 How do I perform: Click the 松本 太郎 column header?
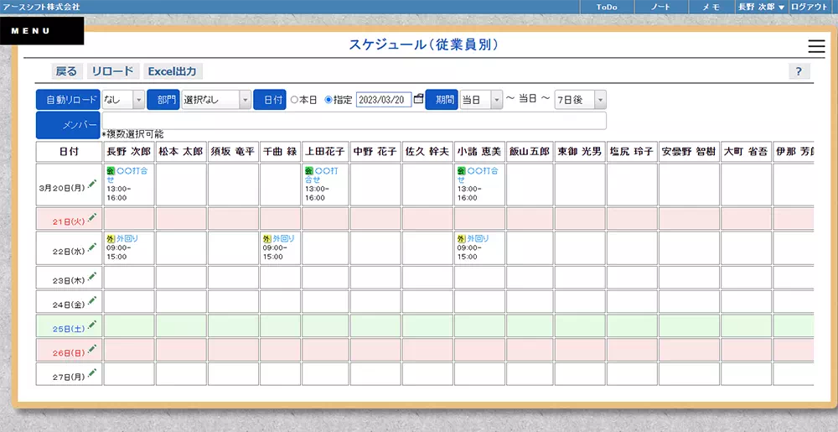click(x=181, y=152)
